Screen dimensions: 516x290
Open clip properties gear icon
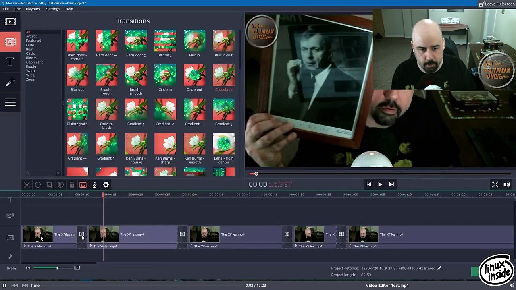pyautogui.click(x=106, y=185)
